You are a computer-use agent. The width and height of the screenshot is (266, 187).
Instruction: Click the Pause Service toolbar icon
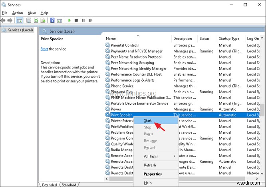point(83,20)
